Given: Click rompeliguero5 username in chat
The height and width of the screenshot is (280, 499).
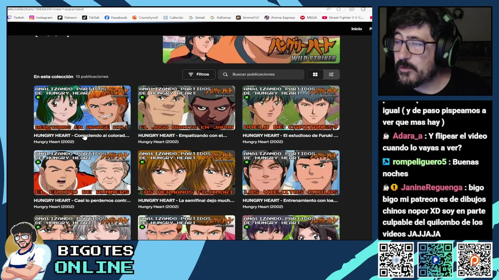Looking at the screenshot, I should (419, 162).
